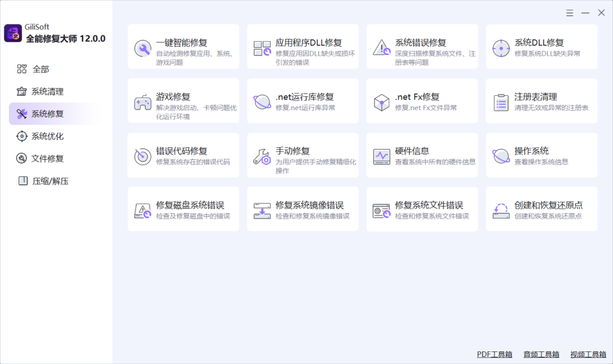The image size is (613, 364).
Task: Click the 系统错误修复 warning triangle icon
Action: click(x=381, y=48)
